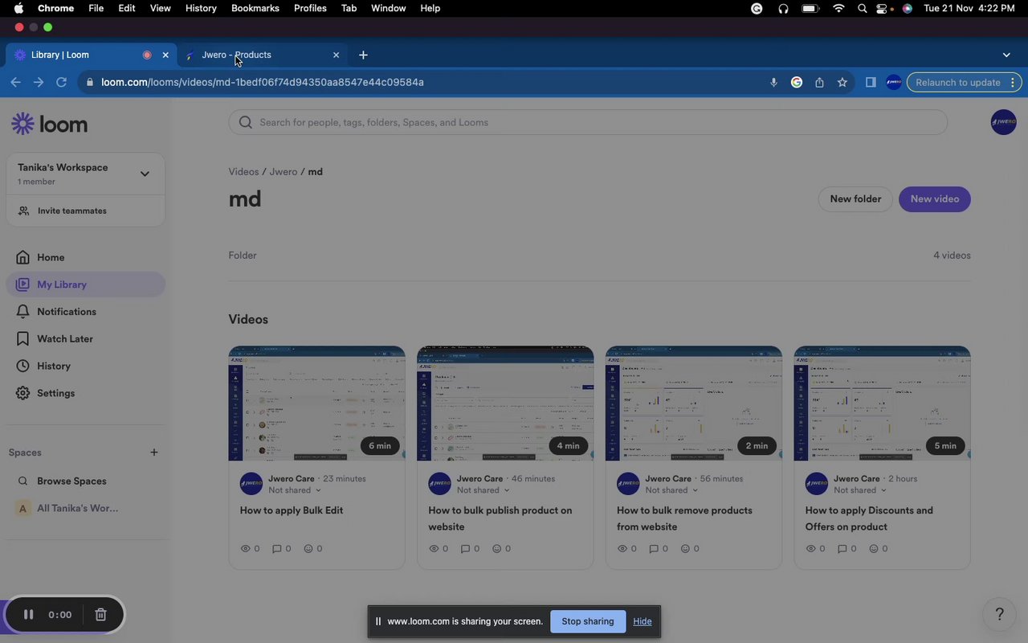Reload the page in Chrome

[61, 82]
